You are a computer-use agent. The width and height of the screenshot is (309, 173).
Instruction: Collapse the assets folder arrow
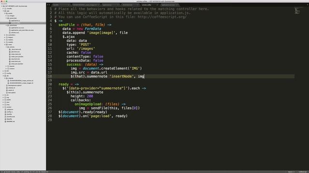5,13
